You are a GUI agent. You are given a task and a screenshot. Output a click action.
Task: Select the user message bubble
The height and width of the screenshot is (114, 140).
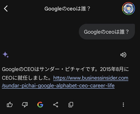point(107,32)
